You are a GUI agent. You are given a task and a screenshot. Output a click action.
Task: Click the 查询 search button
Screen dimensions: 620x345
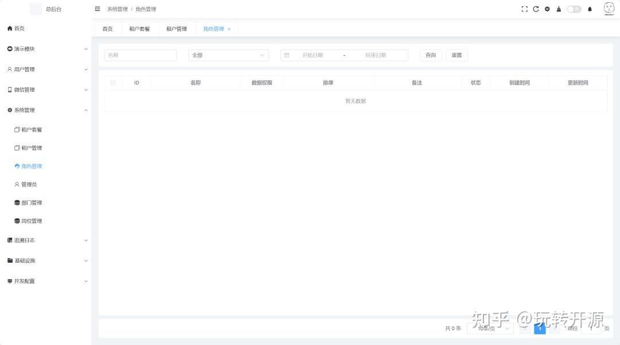point(431,55)
